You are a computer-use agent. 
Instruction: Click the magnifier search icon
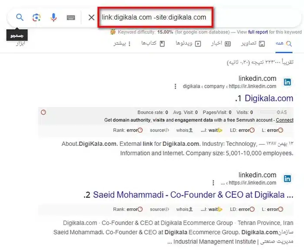click(20, 17)
